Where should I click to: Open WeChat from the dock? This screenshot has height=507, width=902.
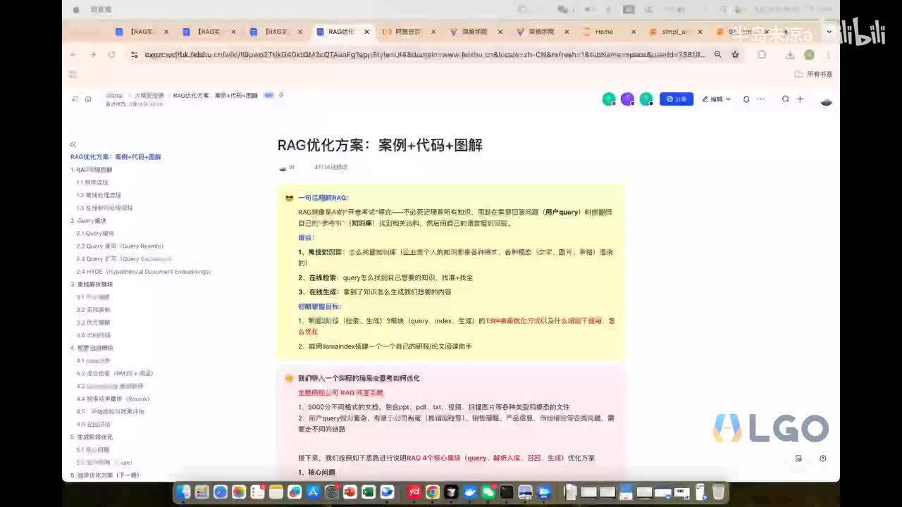(488, 492)
